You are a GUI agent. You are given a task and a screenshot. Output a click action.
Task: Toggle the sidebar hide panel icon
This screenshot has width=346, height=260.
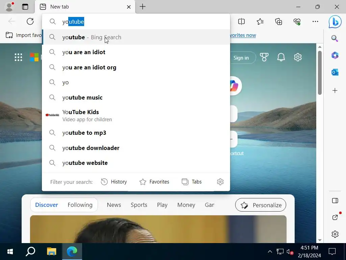[x=335, y=200]
